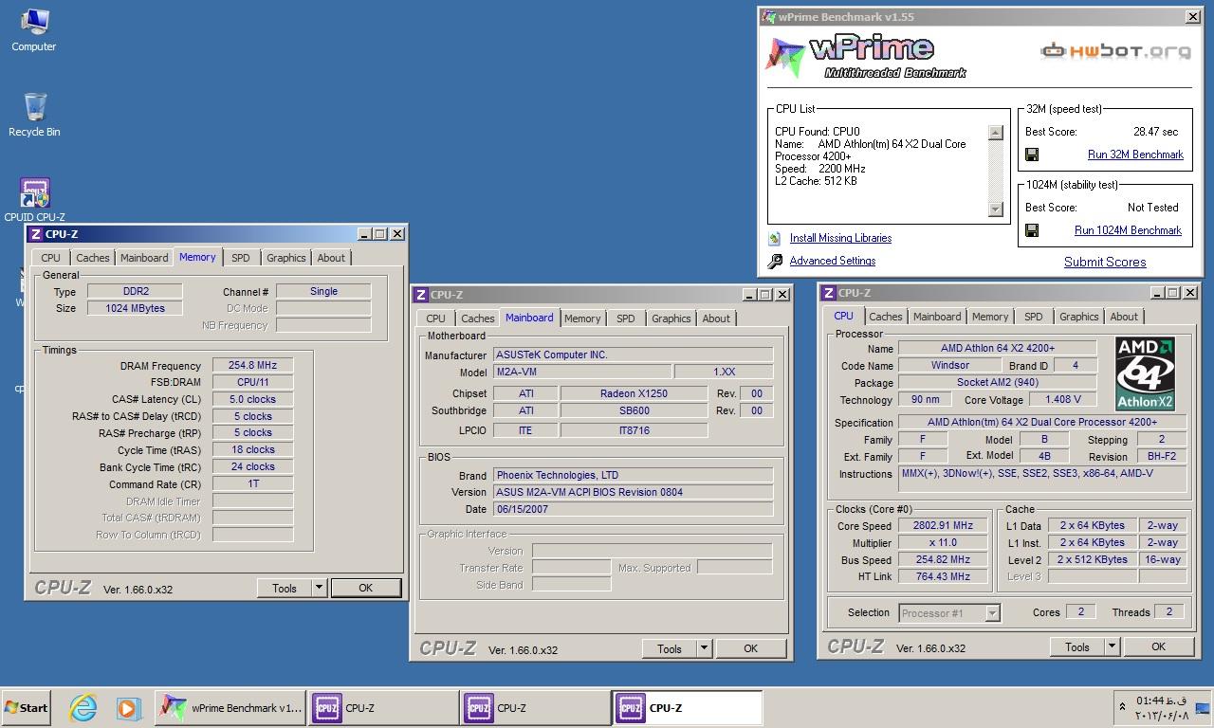Click Tools button in Mainboard CPU-Z window

[670, 649]
